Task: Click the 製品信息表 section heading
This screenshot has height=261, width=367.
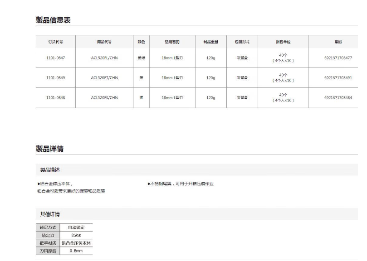Action: (x=53, y=20)
